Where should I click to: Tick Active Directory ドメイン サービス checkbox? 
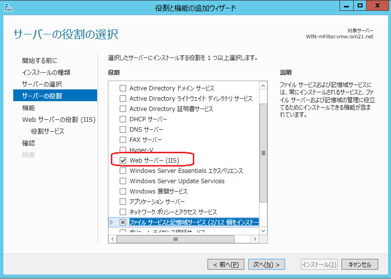pyautogui.click(x=123, y=88)
